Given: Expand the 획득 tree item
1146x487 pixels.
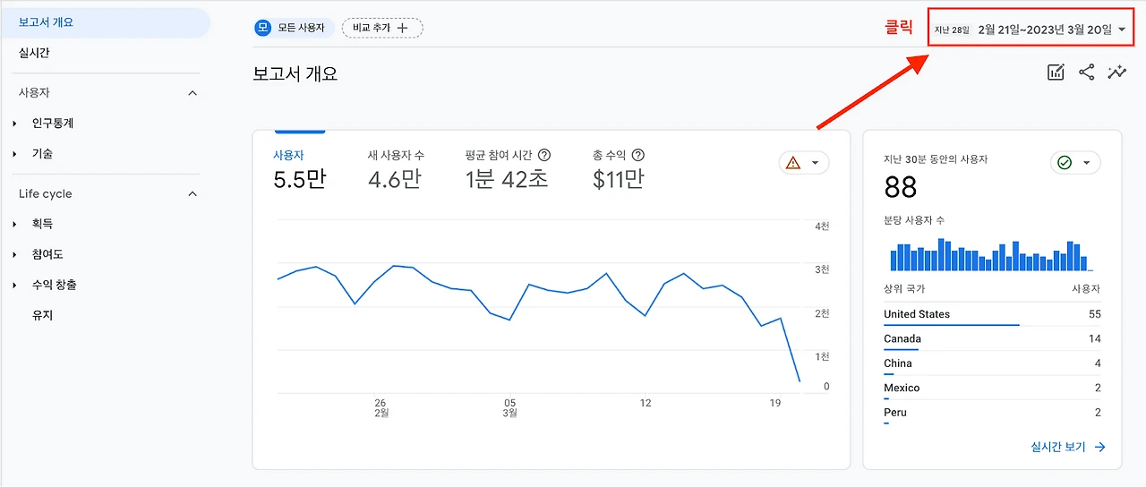Looking at the screenshot, I should pos(15,224).
